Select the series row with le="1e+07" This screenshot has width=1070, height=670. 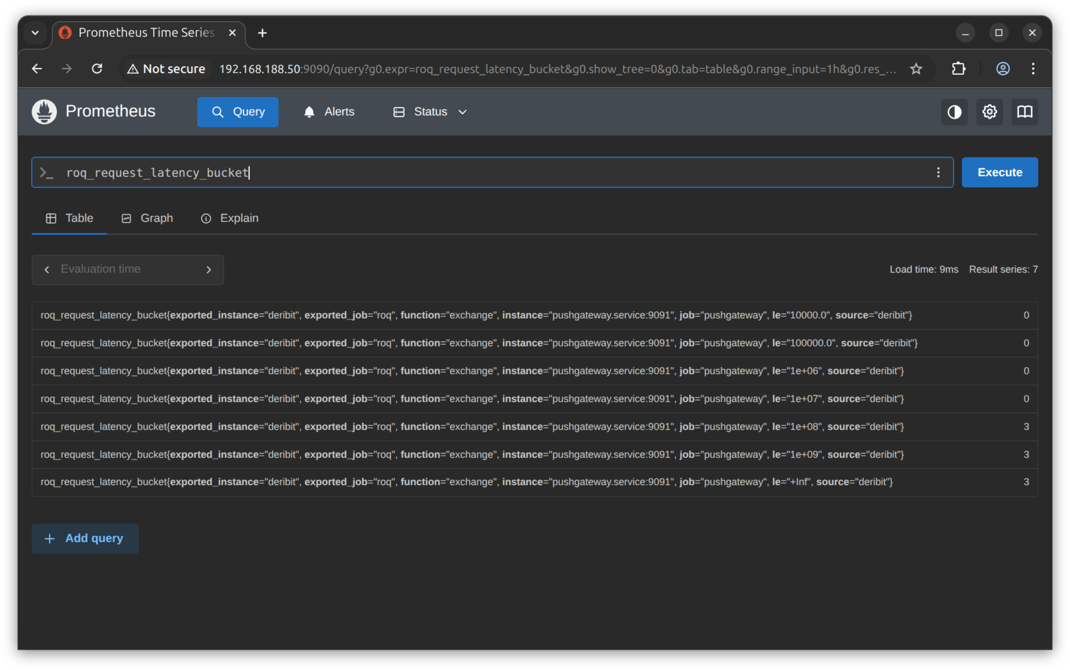tap(535, 399)
